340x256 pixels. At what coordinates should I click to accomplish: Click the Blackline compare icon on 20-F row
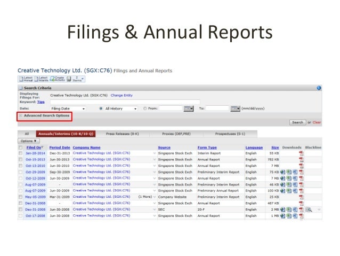[309, 210]
